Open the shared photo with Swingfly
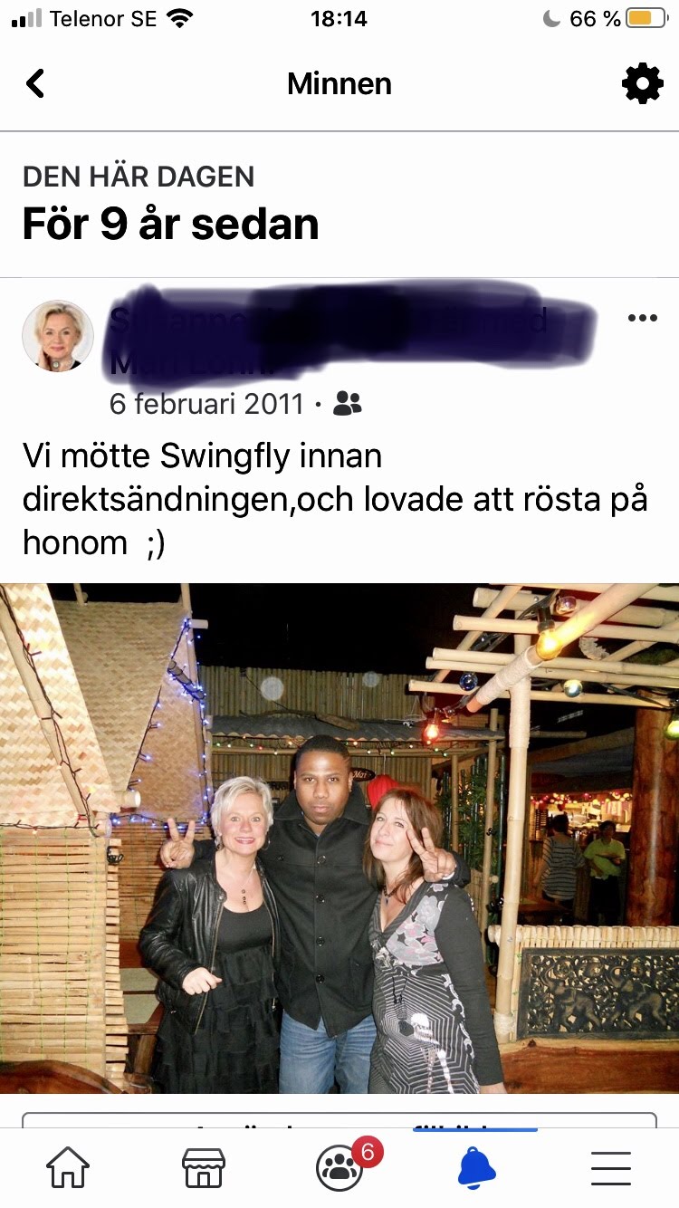The width and height of the screenshot is (679, 1208). (x=339, y=839)
